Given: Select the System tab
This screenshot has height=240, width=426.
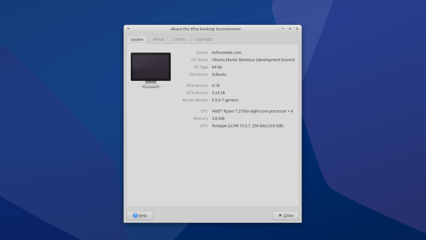Looking at the screenshot, I should click(x=137, y=39).
